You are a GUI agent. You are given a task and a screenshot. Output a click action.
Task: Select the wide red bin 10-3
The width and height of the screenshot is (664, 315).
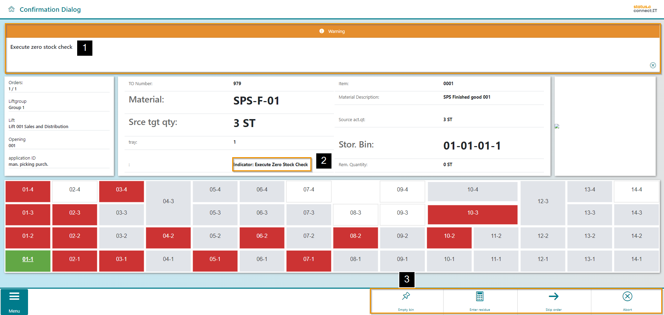point(472,213)
